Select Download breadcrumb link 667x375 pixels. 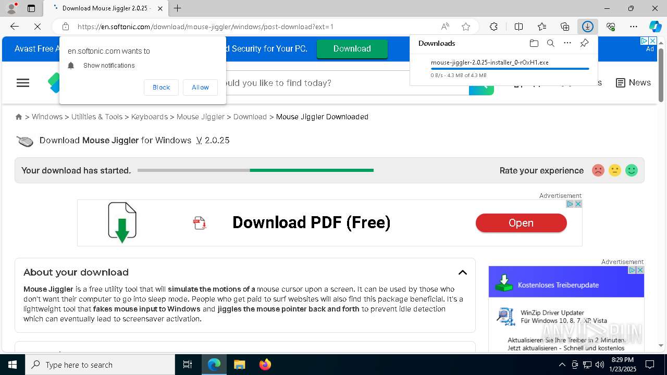250,117
